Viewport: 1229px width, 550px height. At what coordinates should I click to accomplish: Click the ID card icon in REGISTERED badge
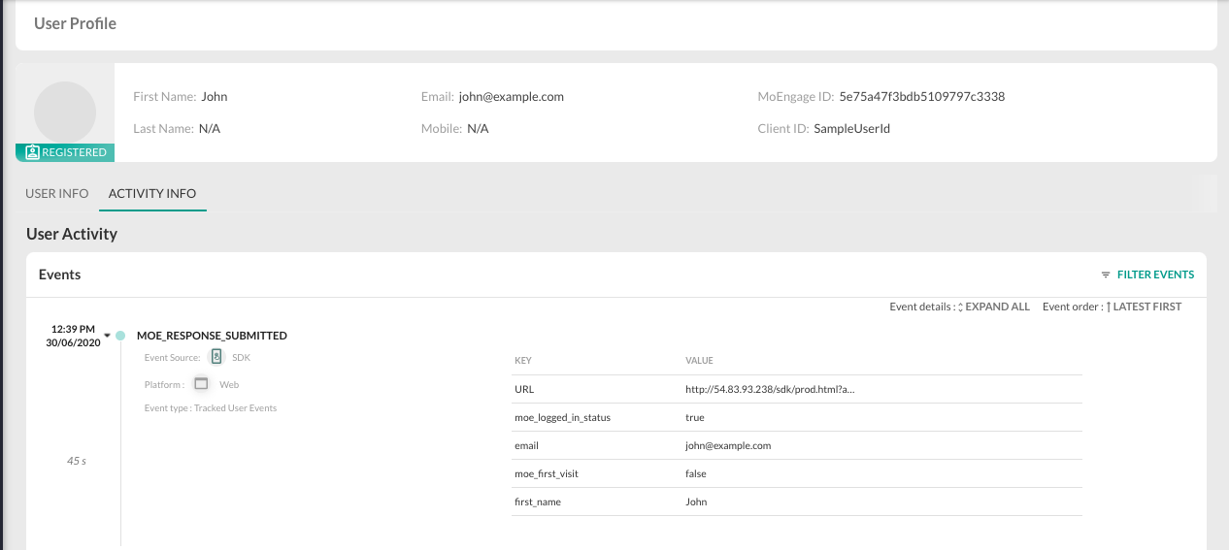[32, 152]
